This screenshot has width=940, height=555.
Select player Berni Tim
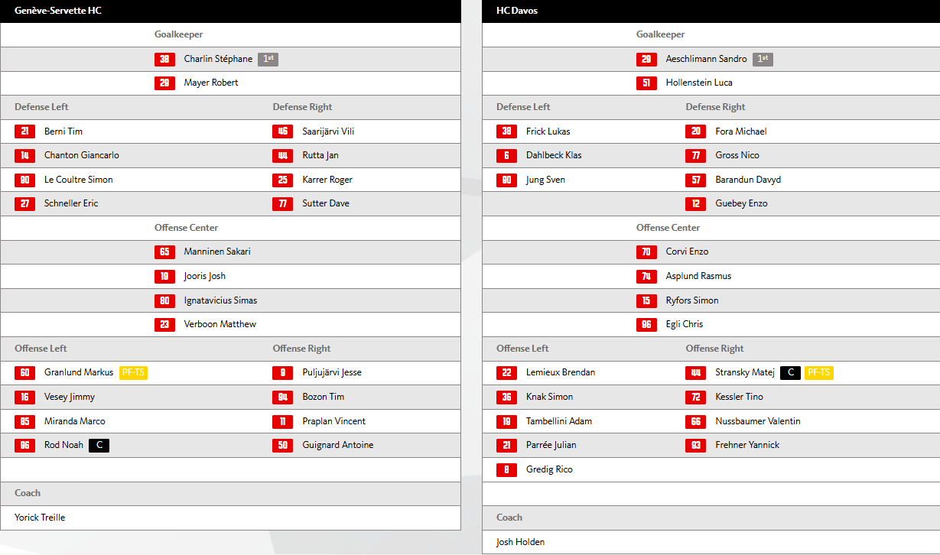pos(63,131)
